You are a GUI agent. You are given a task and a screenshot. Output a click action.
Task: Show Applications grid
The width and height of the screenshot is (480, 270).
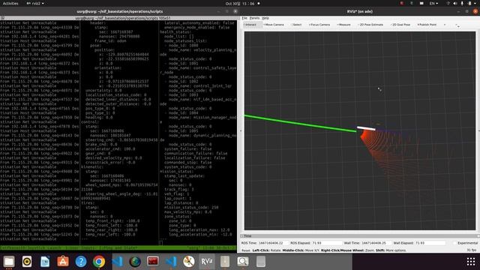click(471, 262)
